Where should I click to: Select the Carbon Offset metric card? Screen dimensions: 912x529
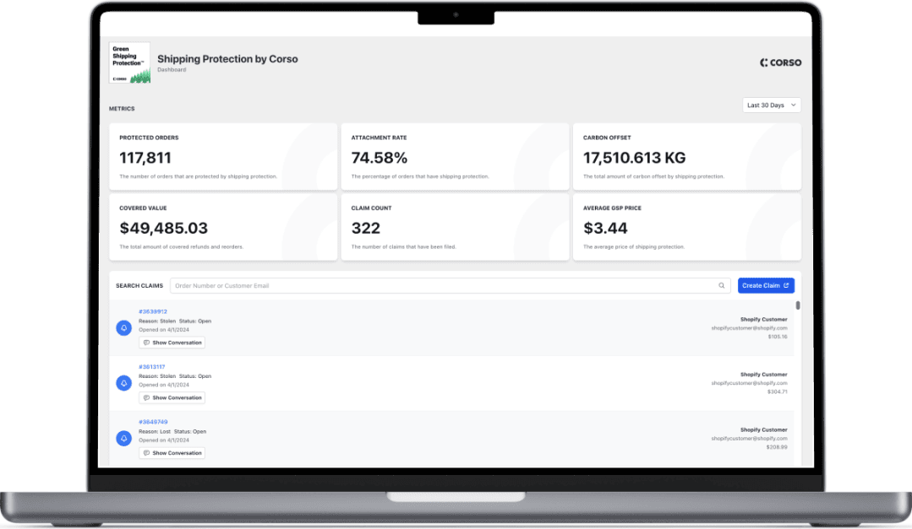coord(686,157)
